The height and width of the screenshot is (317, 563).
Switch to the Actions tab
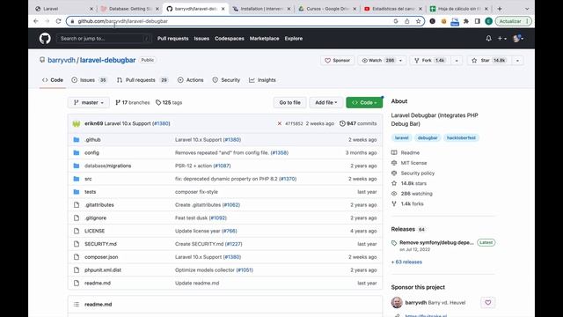pyautogui.click(x=191, y=80)
